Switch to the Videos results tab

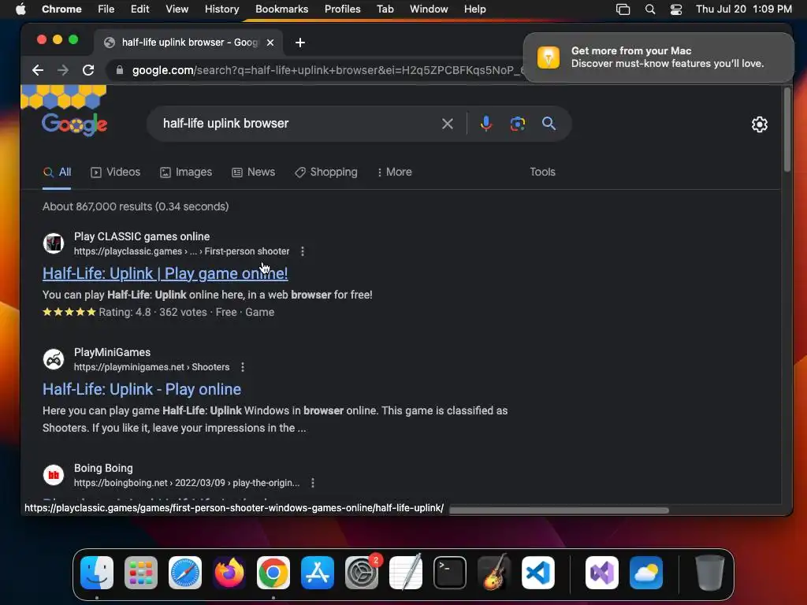(115, 172)
